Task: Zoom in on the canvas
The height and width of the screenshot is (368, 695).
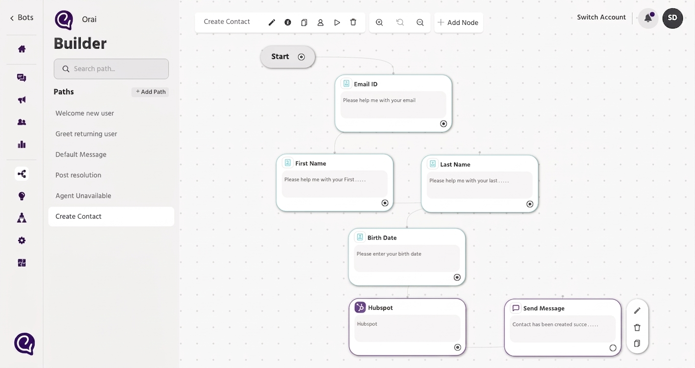Action: pos(379,23)
